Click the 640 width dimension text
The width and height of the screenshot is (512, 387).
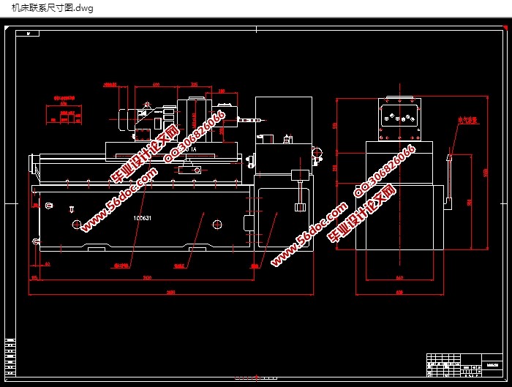(399, 277)
